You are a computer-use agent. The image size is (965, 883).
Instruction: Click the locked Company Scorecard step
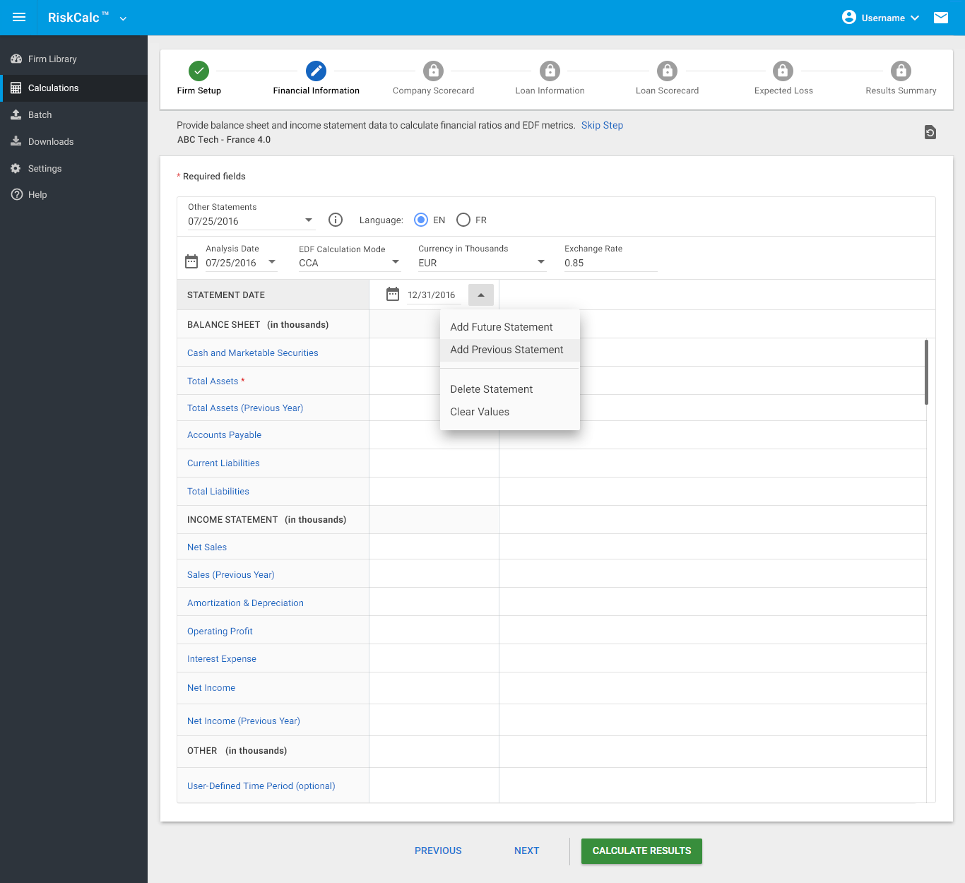(433, 71)
